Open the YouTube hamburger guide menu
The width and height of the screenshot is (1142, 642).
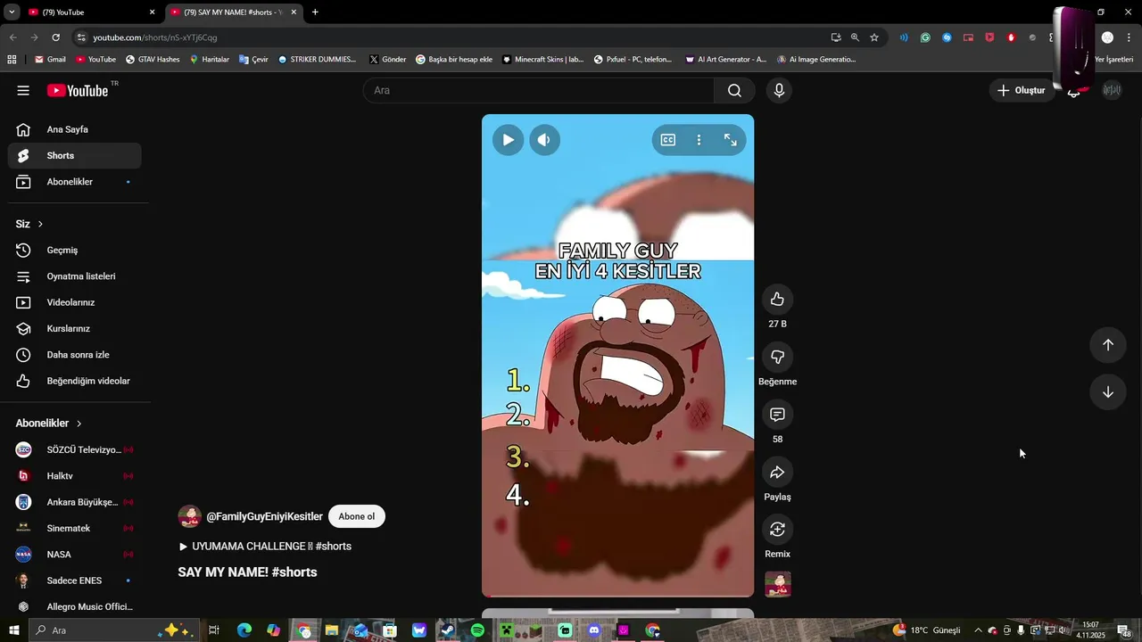pyautogui.click(x=23, y=90)
